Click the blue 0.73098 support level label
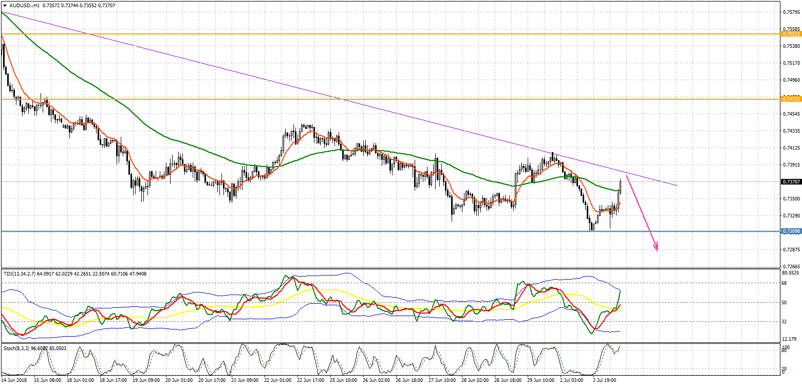802x386 pixels. (x=790, y=232)
